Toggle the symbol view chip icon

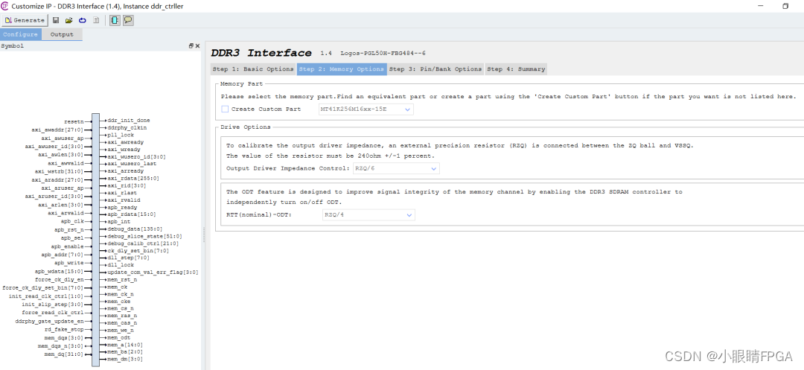115,21
